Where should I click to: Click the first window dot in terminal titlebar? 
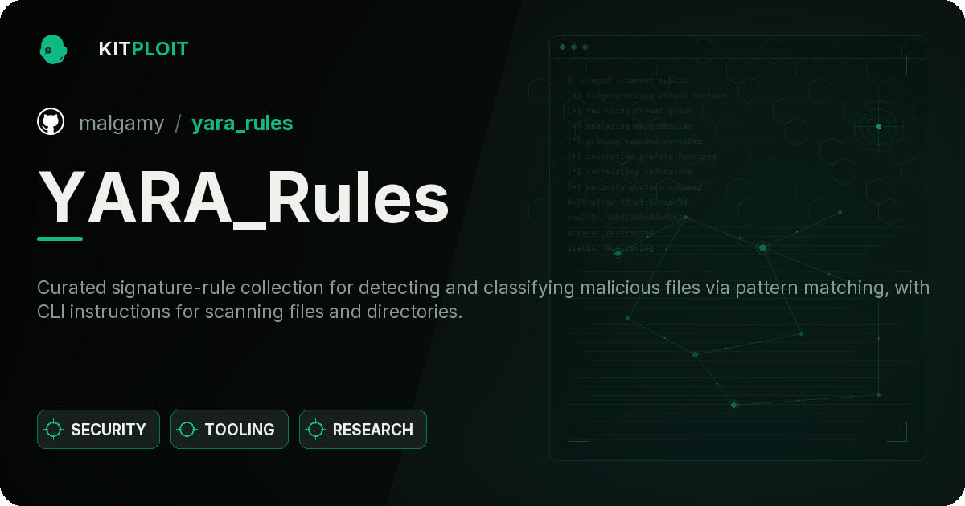[x=563, y=47]
